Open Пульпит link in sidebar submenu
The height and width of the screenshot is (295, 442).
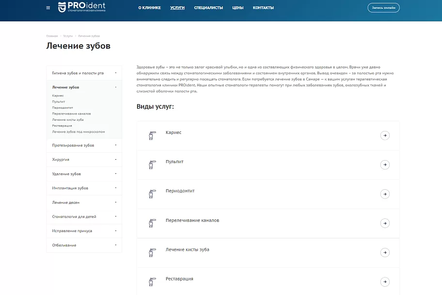(x=58, y=101)
